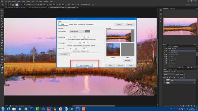Select the Gradient tool
The image size is (198, 111).
click(x=2, y=40)
